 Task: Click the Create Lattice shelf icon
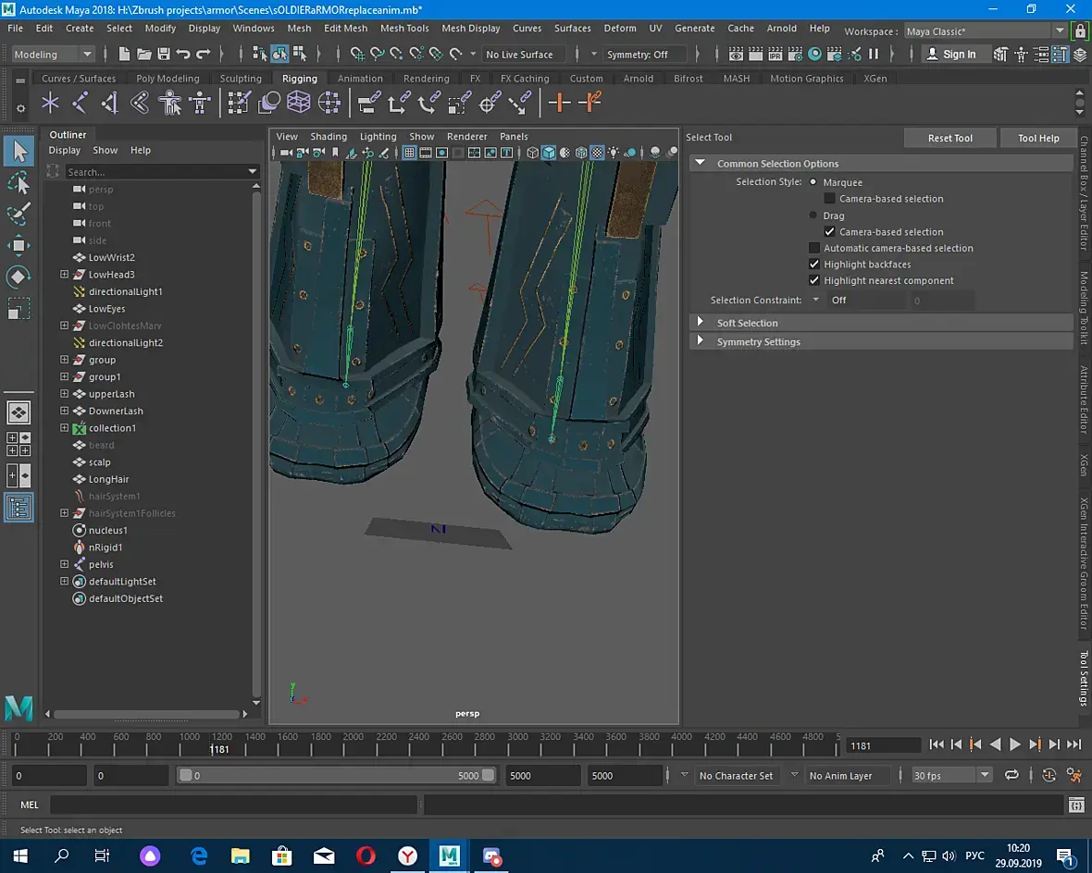(299, 103)
